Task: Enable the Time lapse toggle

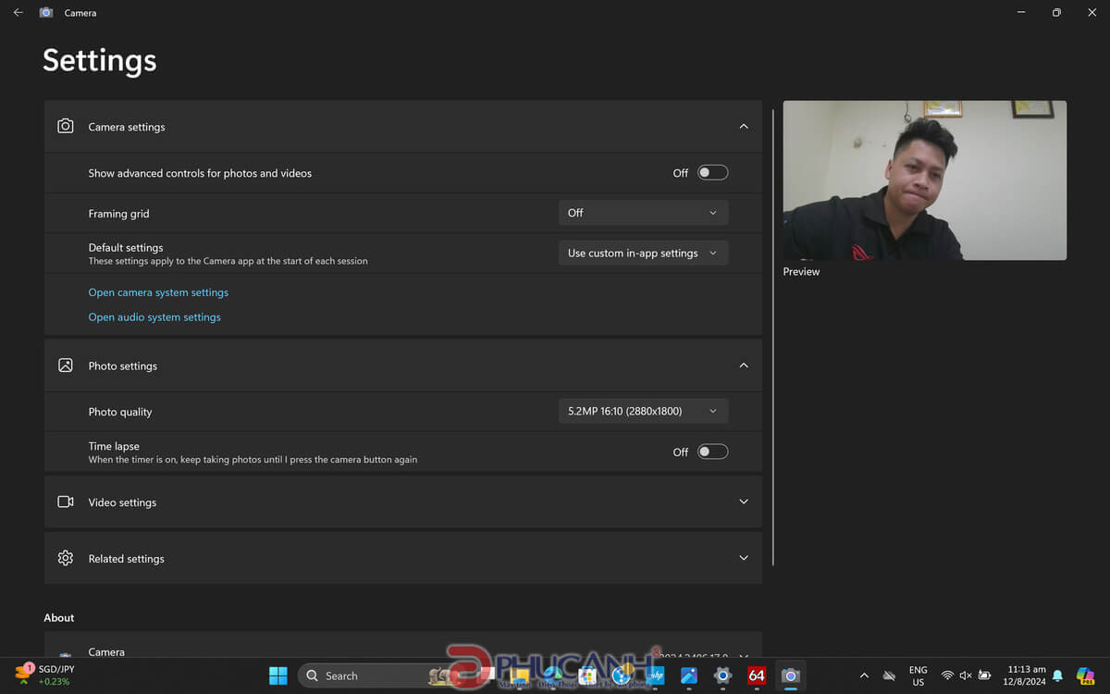Action: tap(712, 452)
